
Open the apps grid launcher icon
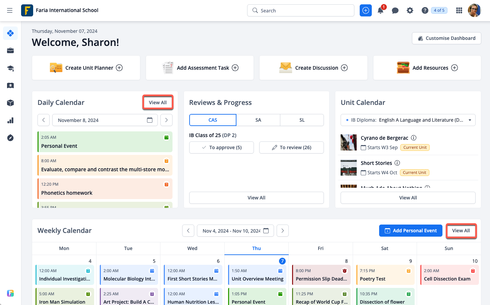tap(459, 11)
